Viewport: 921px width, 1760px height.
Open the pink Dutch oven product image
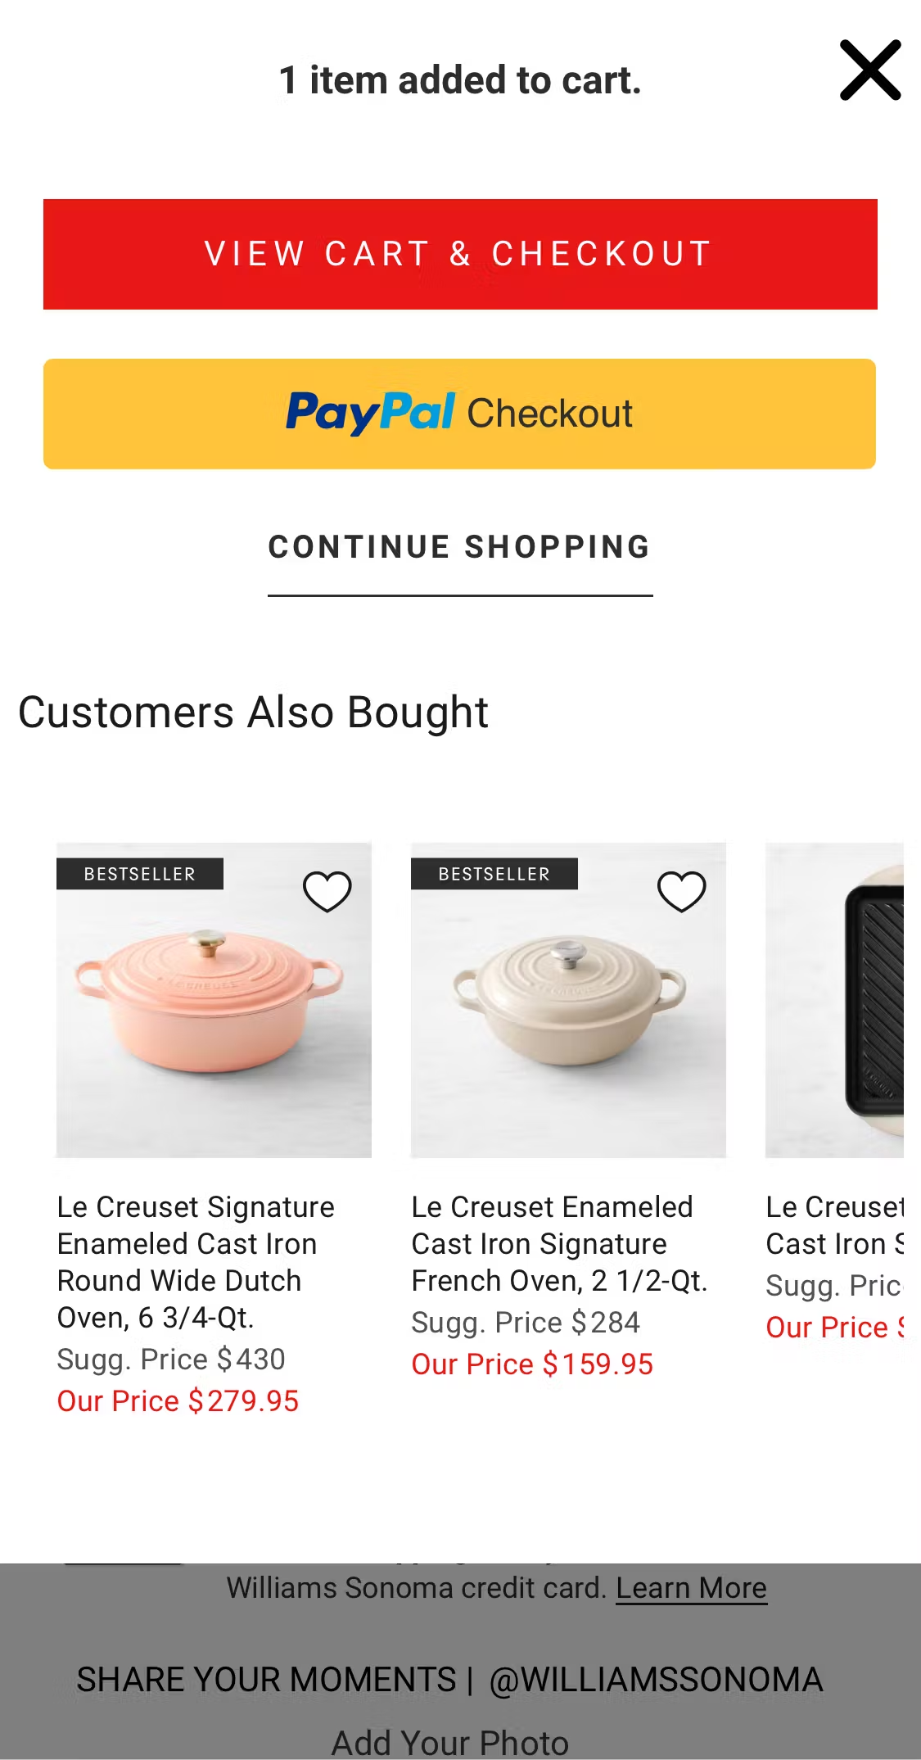pos(213,1007)
